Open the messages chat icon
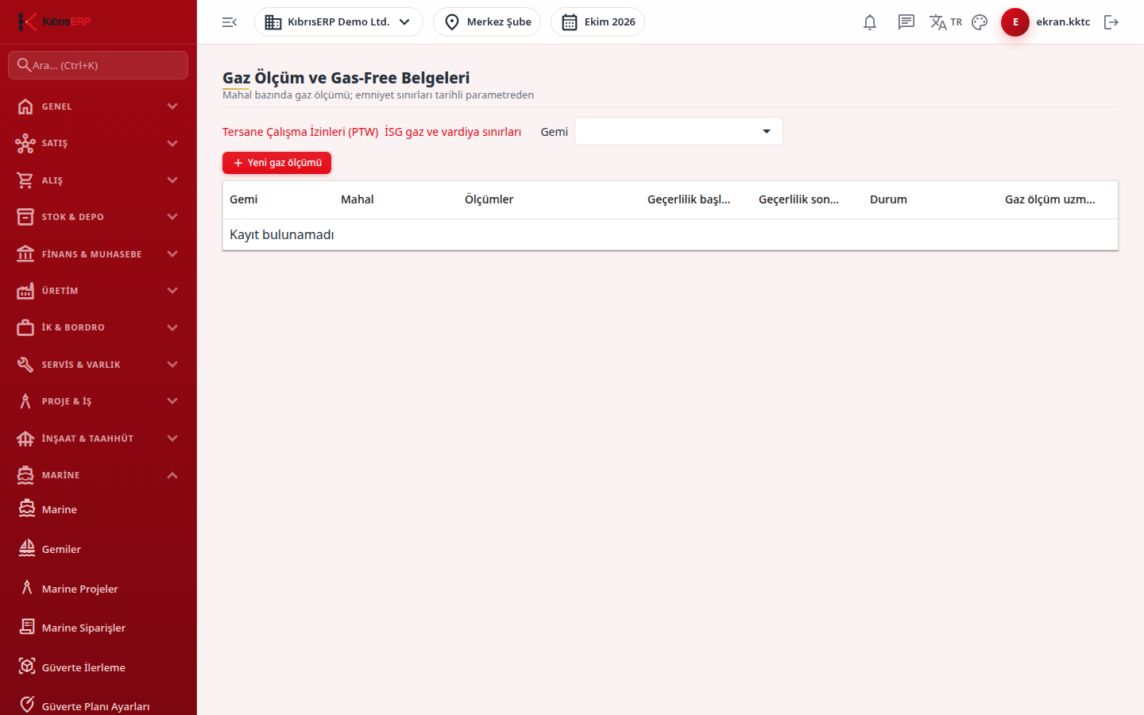Viewport: 1144px width, 715px height. click(906, 22)
